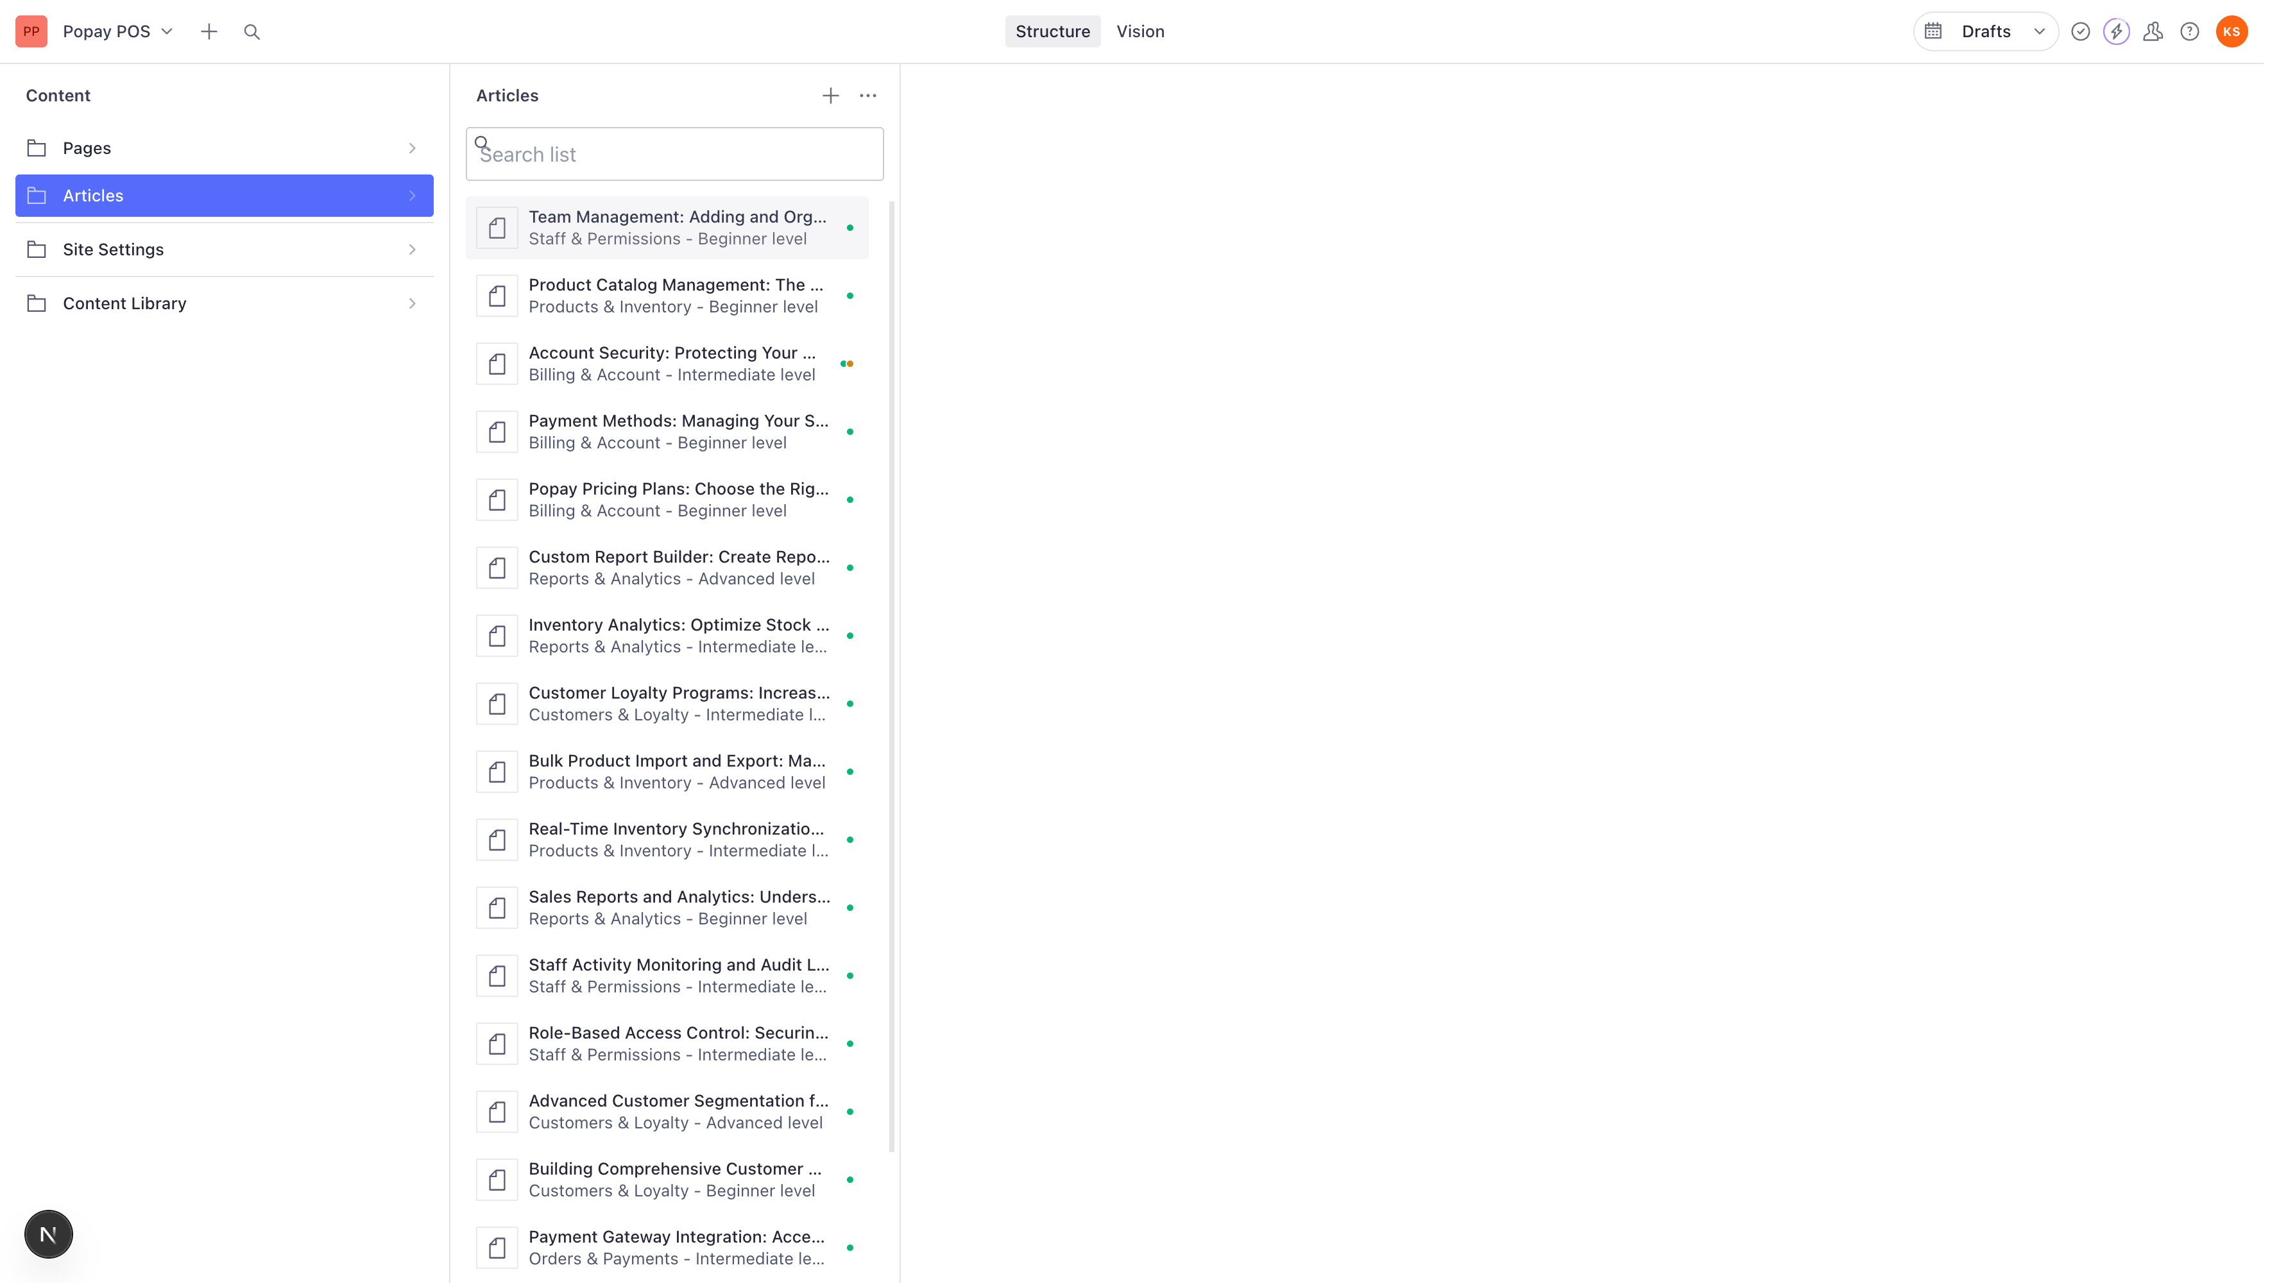Open global search magnifier icon

[252, 32]
